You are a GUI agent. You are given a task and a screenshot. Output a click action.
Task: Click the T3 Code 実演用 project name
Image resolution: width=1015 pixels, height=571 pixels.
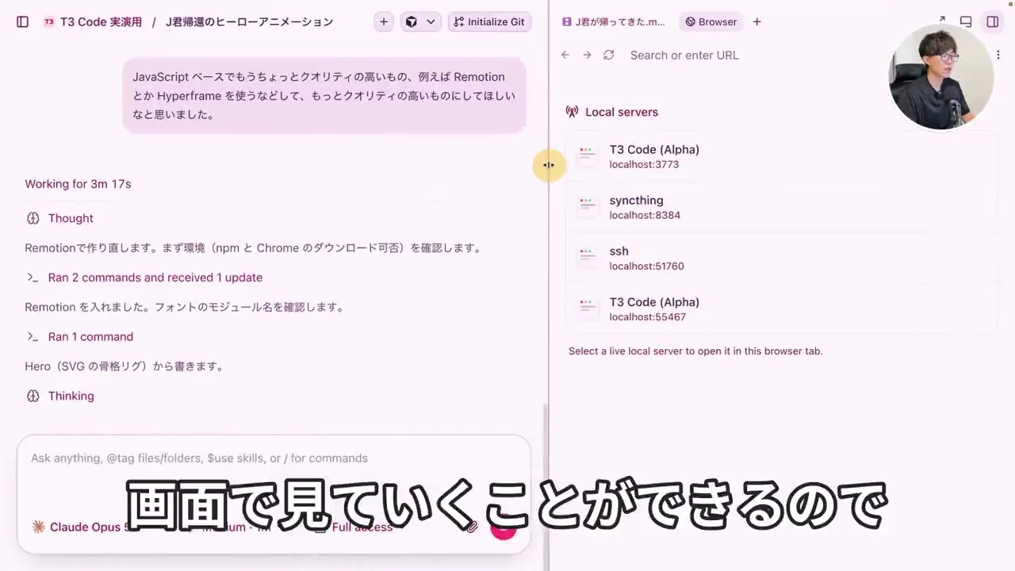pos(101,22)
